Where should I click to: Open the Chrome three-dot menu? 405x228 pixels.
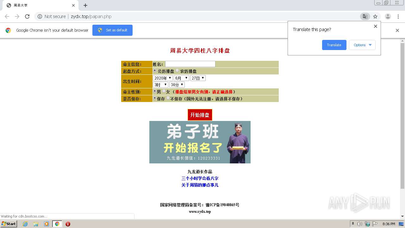pyautogui.click(x=398, y=16)
